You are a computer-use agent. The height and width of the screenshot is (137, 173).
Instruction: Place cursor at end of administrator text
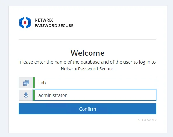[x=67, y=95]
